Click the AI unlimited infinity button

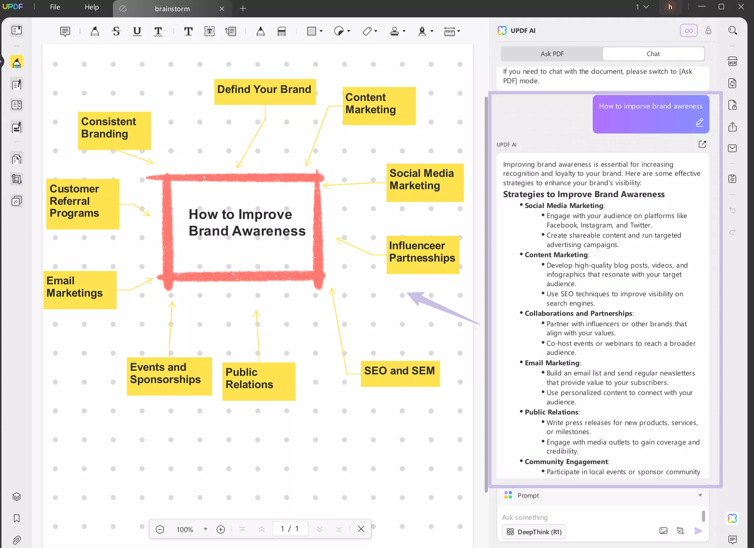point(689,30)
